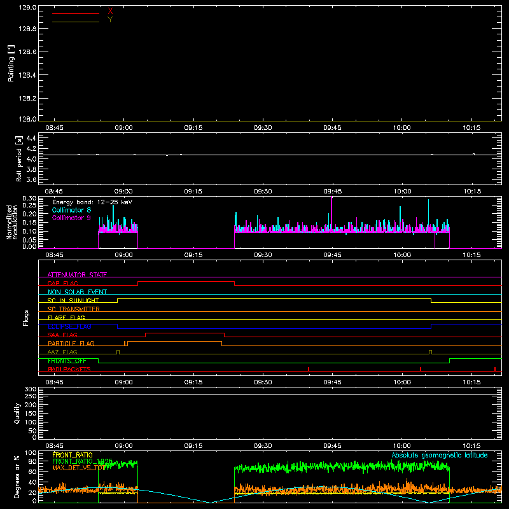Click 09:15 under the Quality plot
Viewport: 509px width, 509px height.
(x=193, y=446)
